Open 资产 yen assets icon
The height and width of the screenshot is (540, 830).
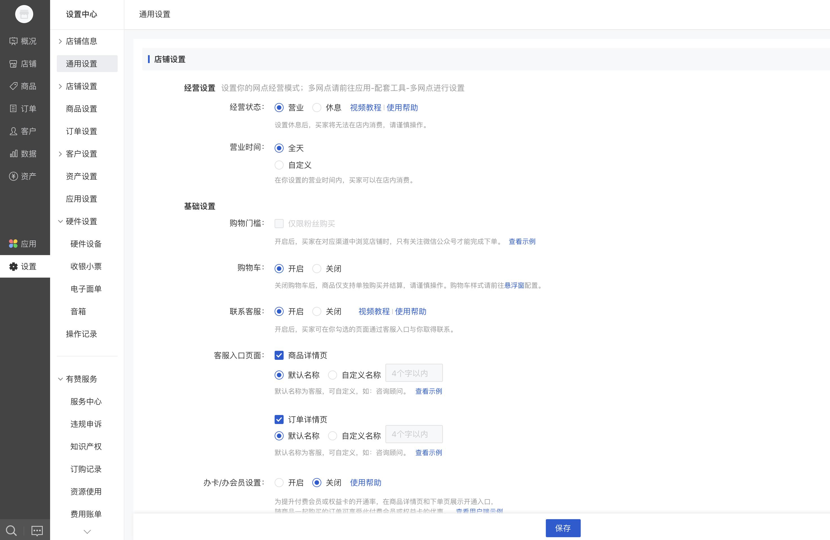(x=13, y=176)
